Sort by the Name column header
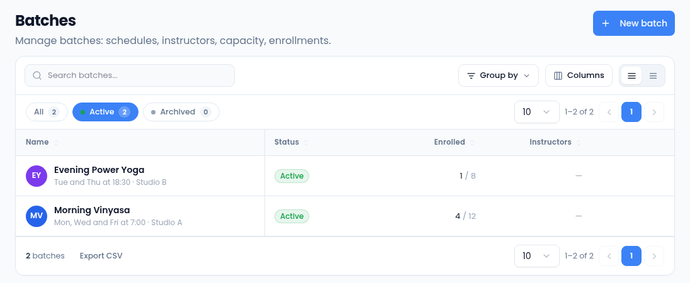 [37, 142]
